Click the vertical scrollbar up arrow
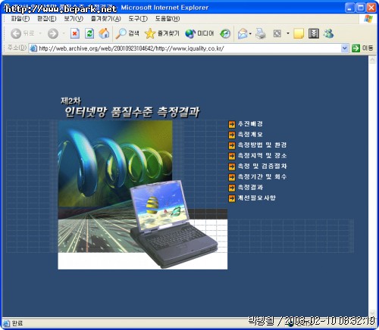Image resolution: width=379 pixels, height=330 pixels. pyautogui.click(x=372, y=60)
